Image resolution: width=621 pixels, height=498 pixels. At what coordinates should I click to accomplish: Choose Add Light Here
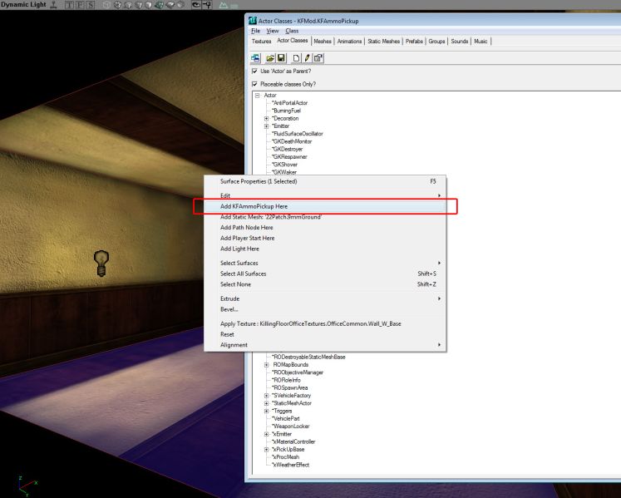click(325, 249)
